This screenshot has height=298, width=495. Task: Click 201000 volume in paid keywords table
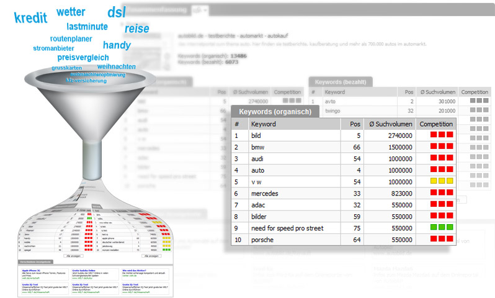[447, 111]
